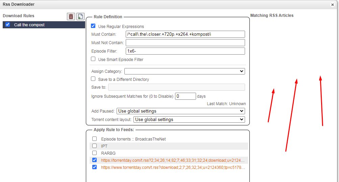Click the Must Contain input field
Screen dimensions: 339x182
coord(185,34)
